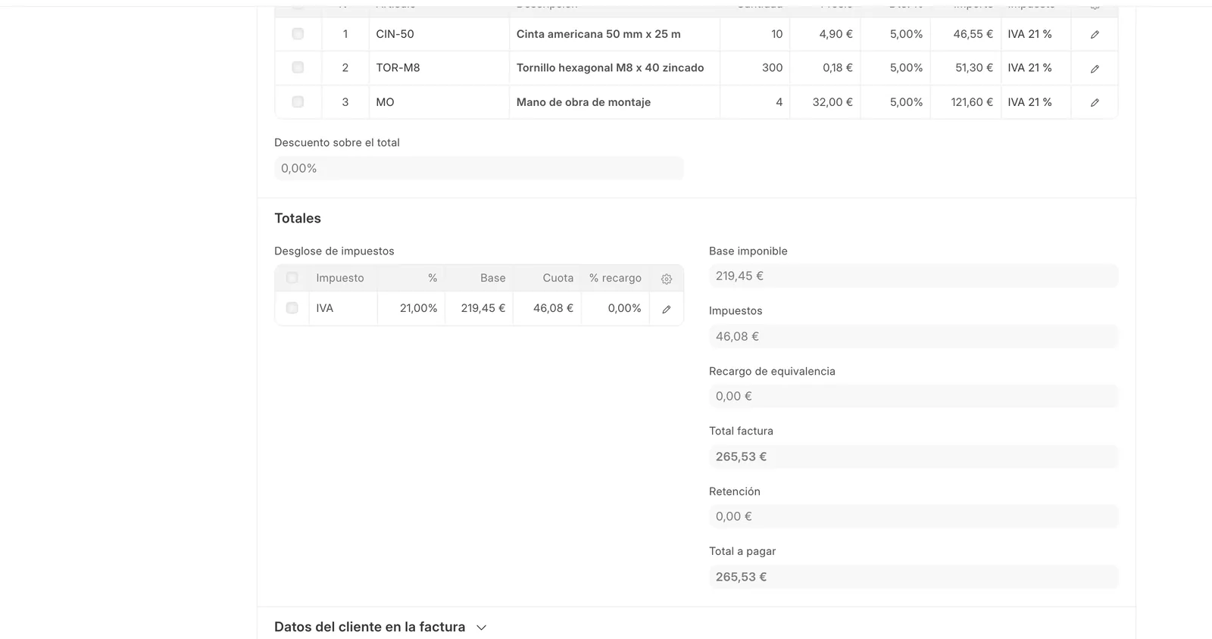Click the 21,00% rate in IVA tax row

419,308
